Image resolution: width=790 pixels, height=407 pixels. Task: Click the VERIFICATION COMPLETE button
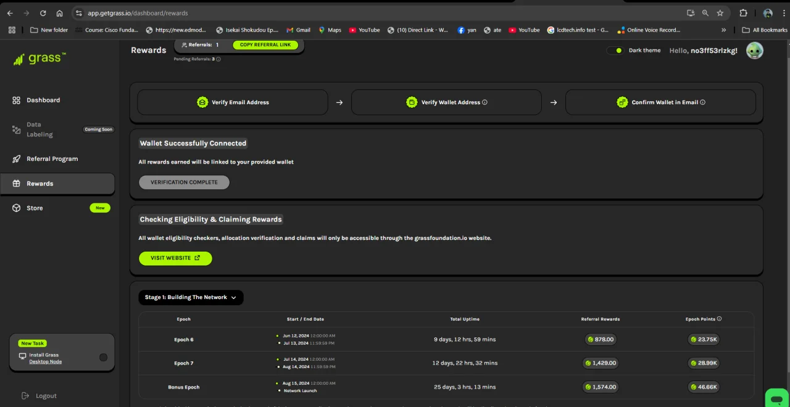(x=184, y=182)
